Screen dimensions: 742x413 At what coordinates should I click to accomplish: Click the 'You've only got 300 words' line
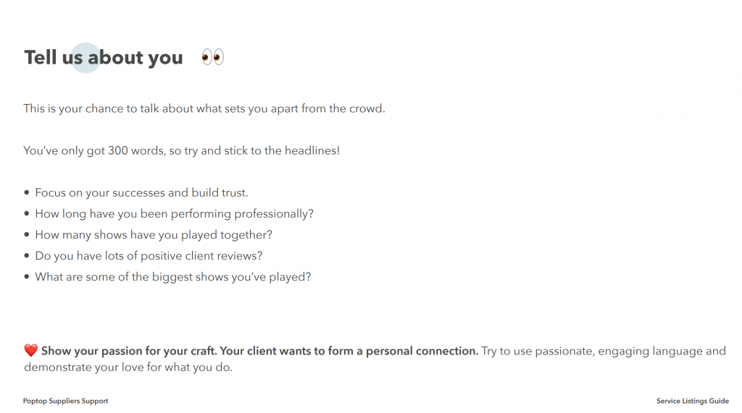click(x=181, y=151)
